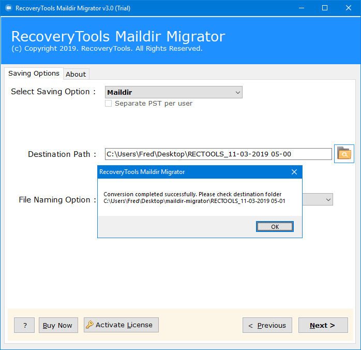
Task: Close the main Maildir Migrator window
Action: [349, 8]
